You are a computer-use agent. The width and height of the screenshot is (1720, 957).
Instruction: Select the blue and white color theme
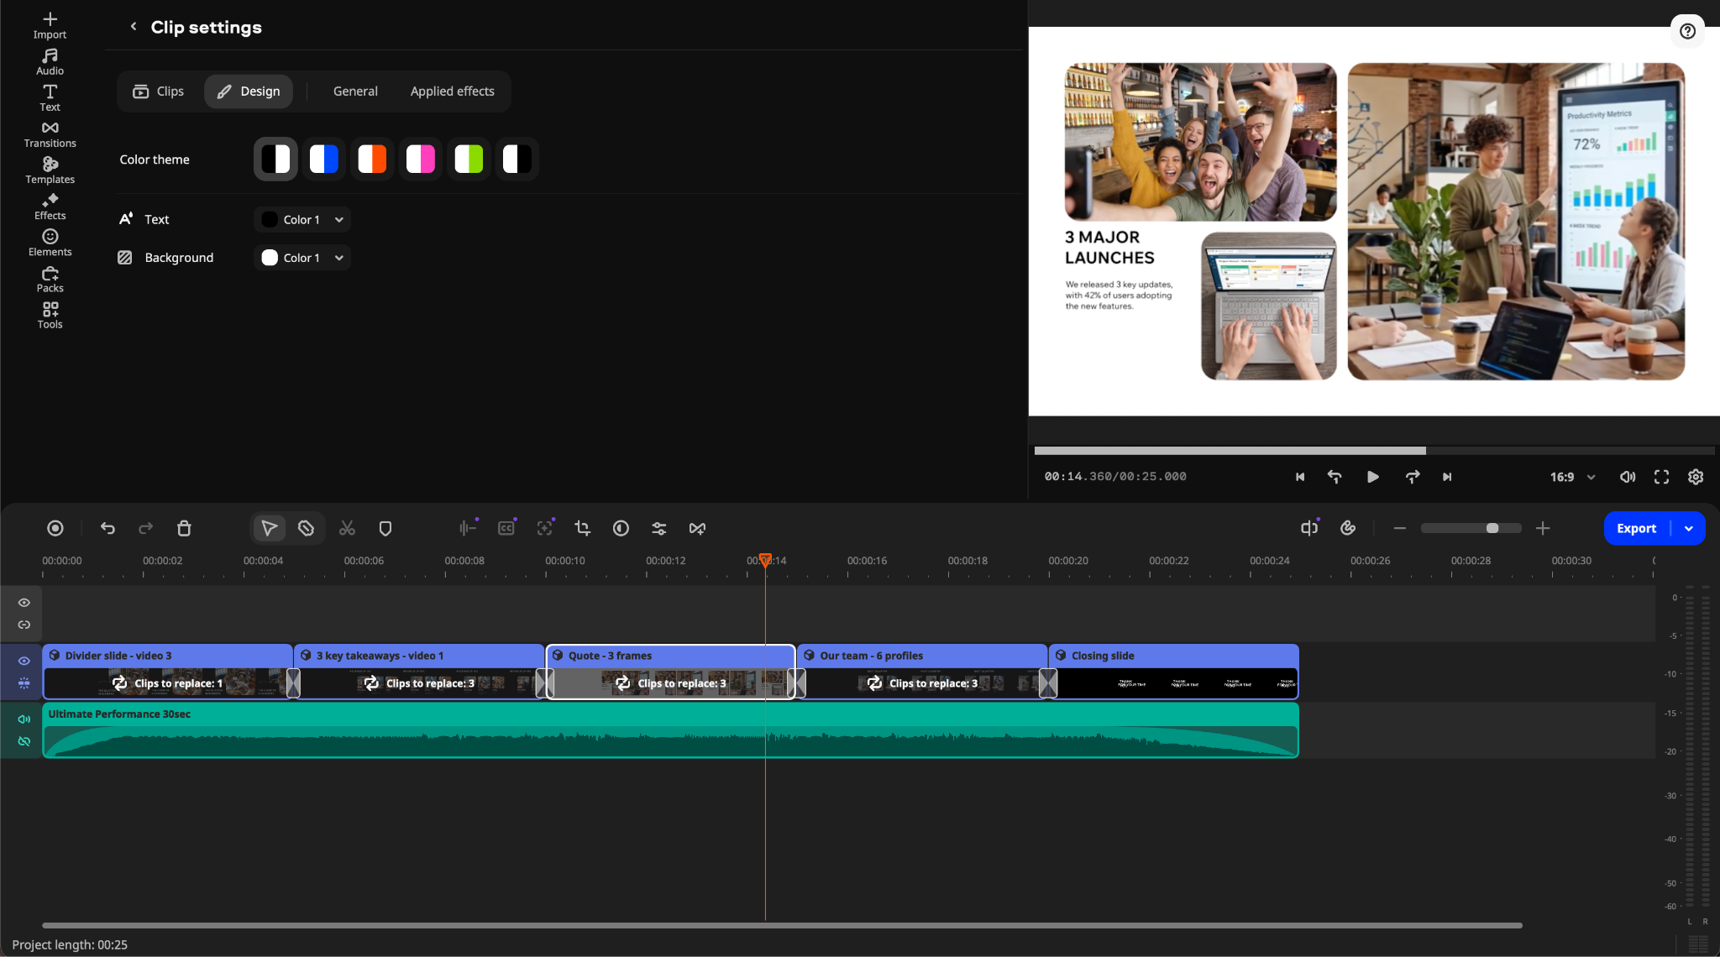(324, 159)
